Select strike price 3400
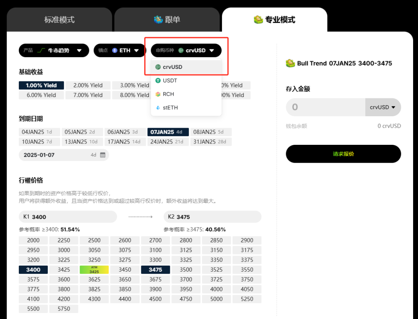This screenshot has width=418, height=319. click(33, 270)
